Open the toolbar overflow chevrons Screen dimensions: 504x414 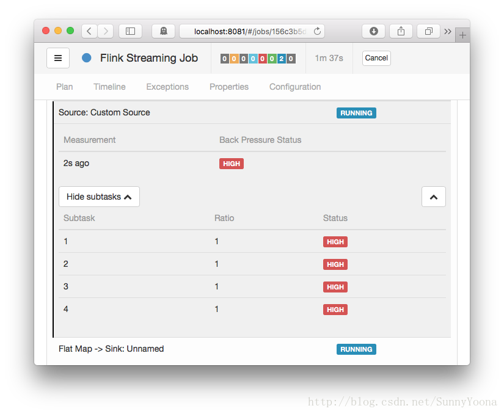click(x=448, y=31)
